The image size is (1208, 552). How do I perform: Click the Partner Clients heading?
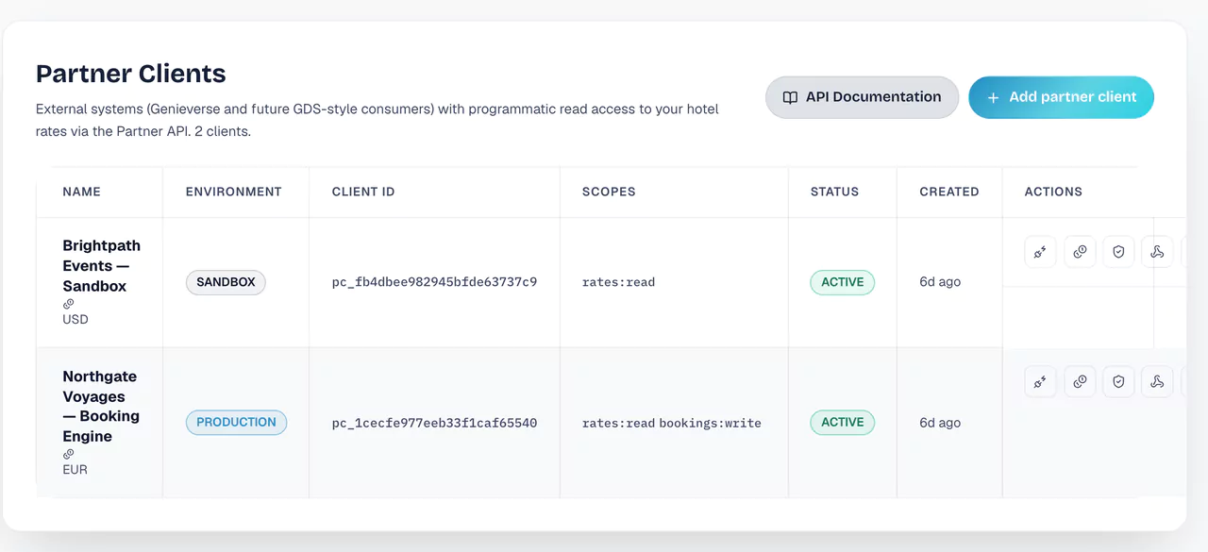coord(130,74)
